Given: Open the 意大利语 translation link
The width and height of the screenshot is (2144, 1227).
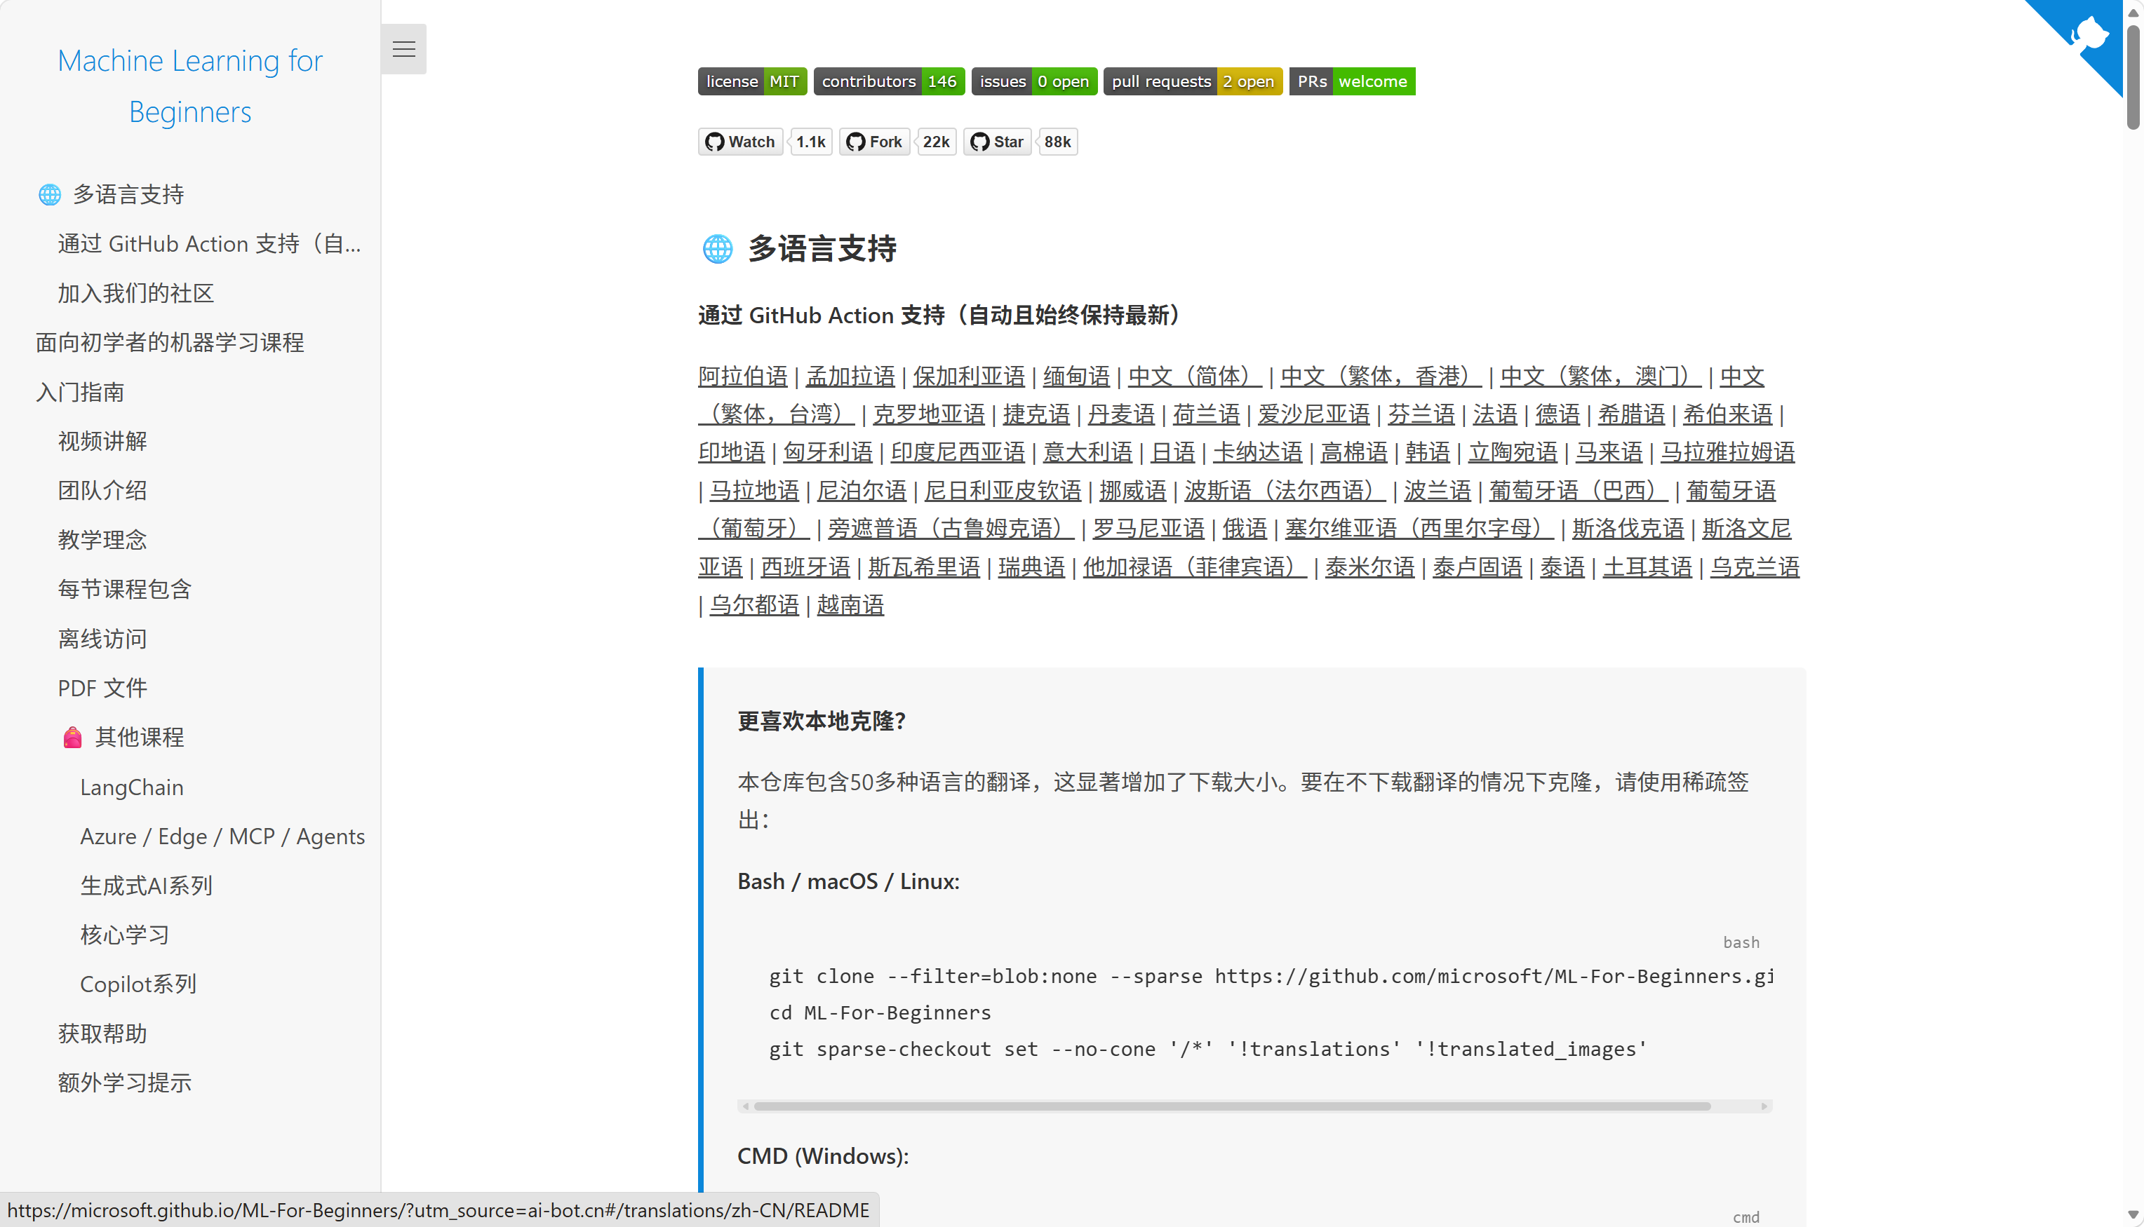Looking at the screenshot, I should pyautogui.click(x=1087, y=452).
